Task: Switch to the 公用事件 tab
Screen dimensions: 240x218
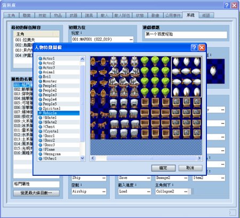Action: [173, 15]
